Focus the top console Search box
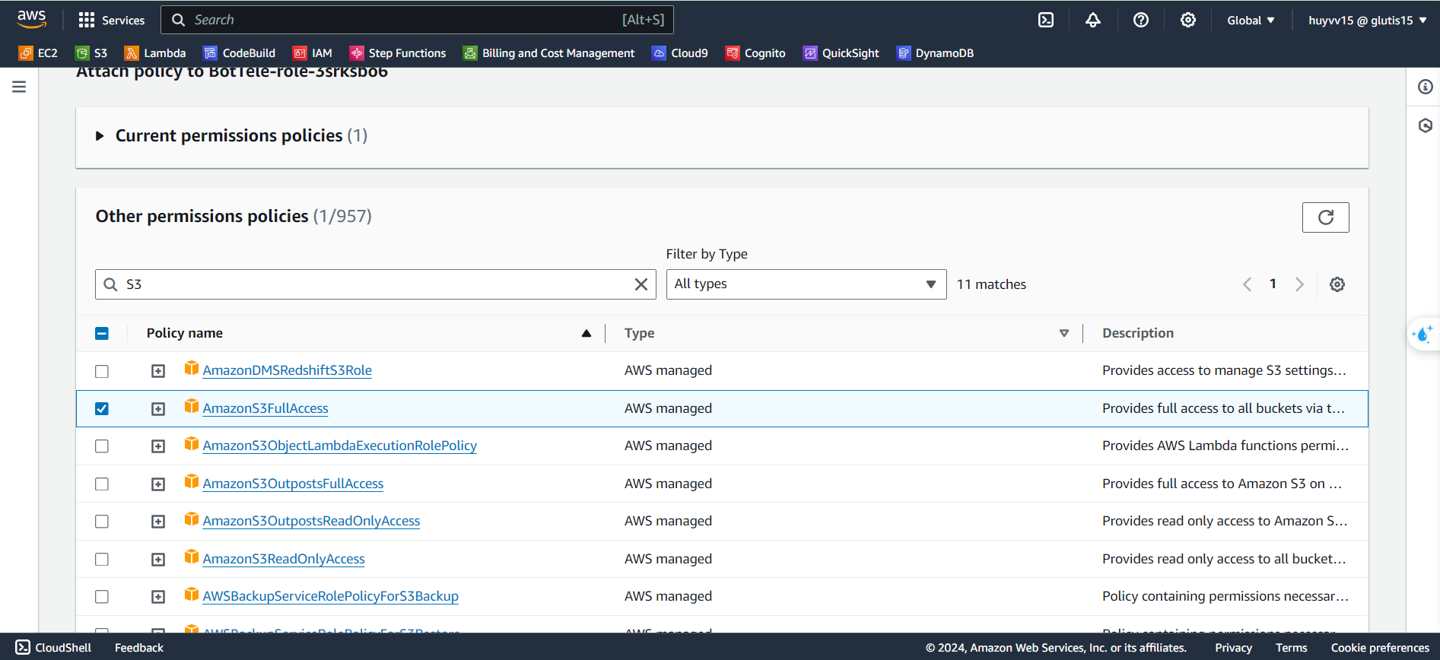This screenshot has height=660, width=1440. tap(417, 20)
